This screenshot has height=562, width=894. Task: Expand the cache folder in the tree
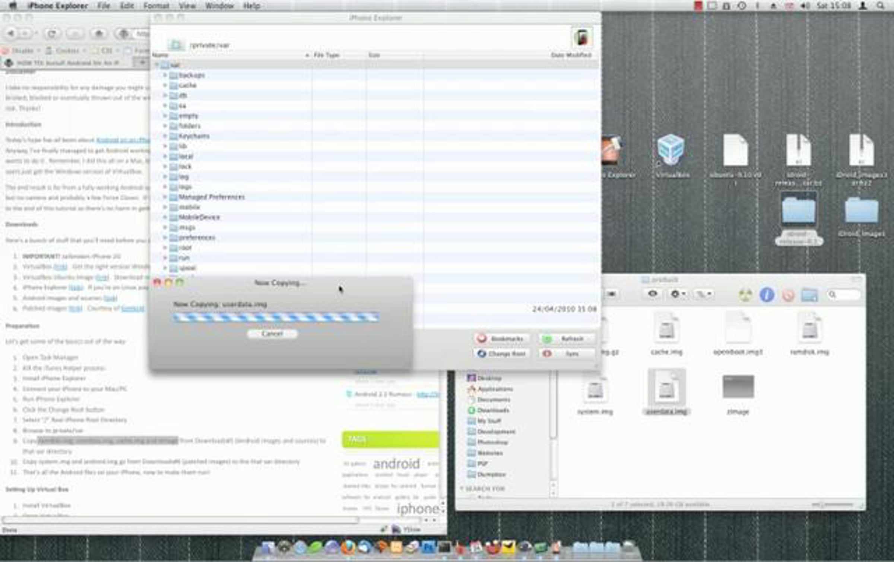pyautogui.click(x=165, y=85)
